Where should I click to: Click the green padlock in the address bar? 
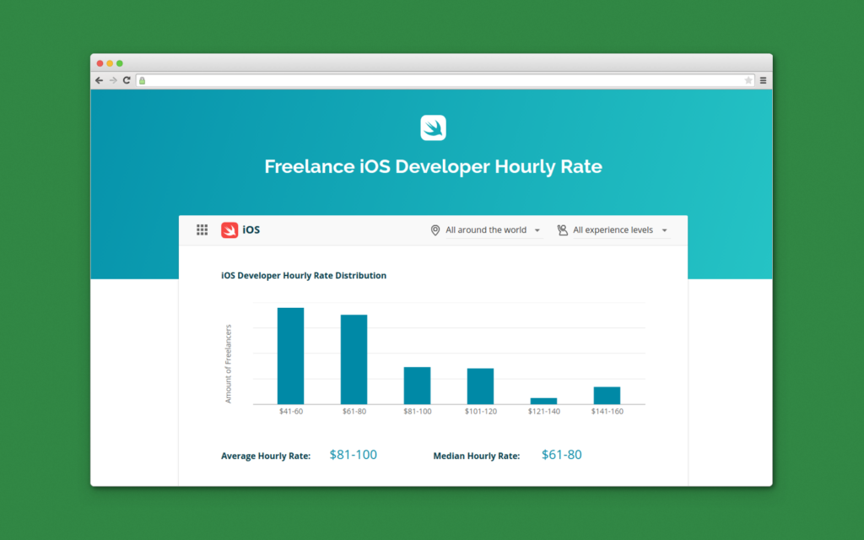(x=142, y=80)
